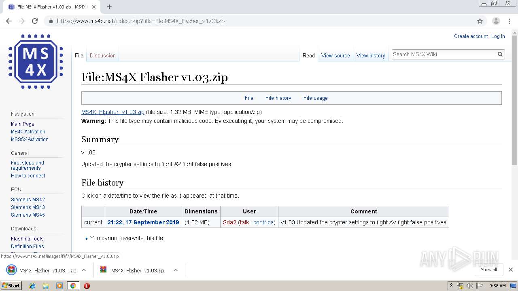Expand first download's options chevron

coord(84,270)
